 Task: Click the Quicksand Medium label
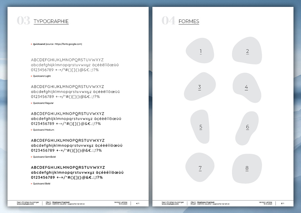(x=43, y=130)
